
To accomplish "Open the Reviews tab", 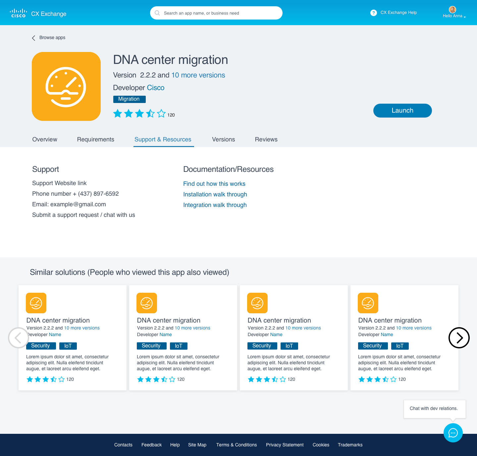I will click(266, 139).
